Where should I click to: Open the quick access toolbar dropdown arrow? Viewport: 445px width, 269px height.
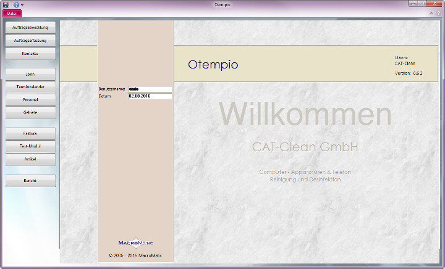click(x=23, y=5)
